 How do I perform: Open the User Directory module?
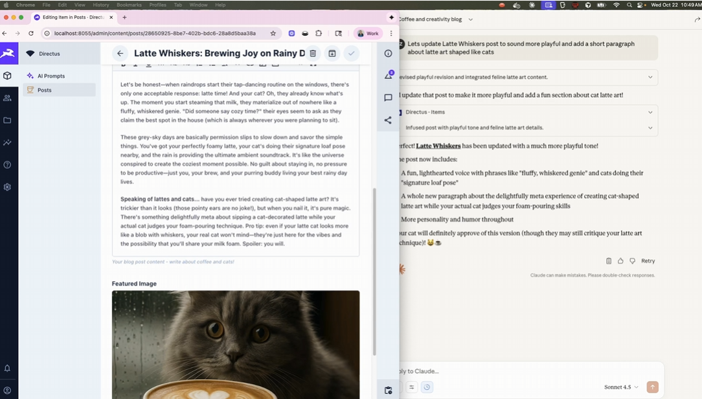tap(7, 98)
